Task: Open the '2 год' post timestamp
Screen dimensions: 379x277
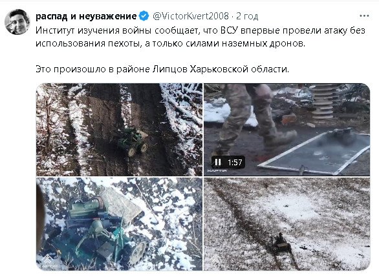Action: pos(247,16)
